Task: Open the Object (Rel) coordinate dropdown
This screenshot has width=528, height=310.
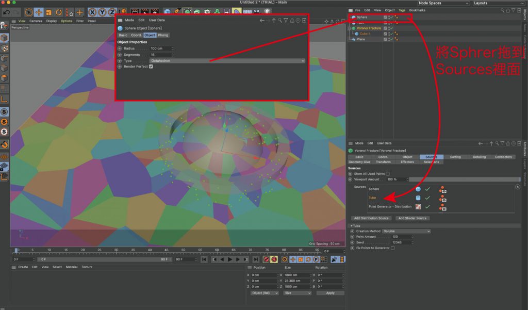Action: pyautogui.click(x=265, y=293)
